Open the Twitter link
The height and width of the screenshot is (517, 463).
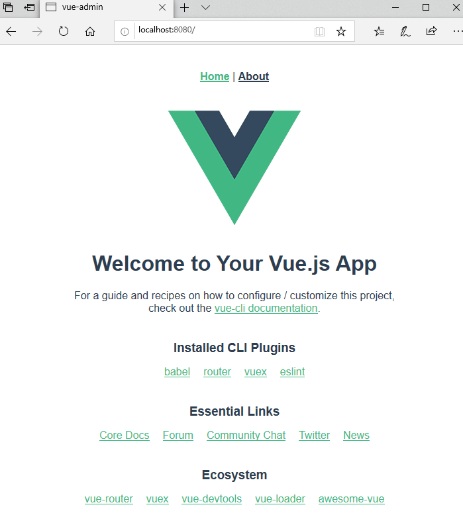pyautogui.click(x=314, y=435)
